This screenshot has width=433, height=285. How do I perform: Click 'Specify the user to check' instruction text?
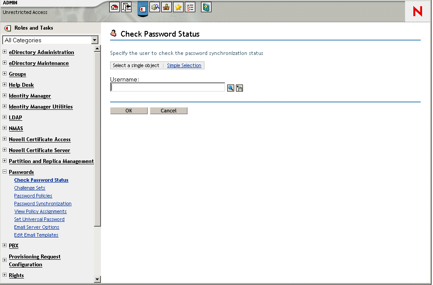[x=187, y=53]
